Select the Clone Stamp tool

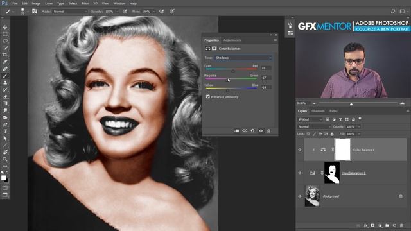click(x=5, y=83)
